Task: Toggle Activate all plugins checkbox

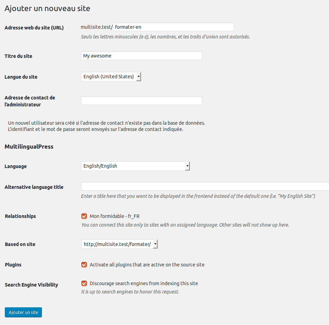Action: pyautogui.click(x=84, y=265)
